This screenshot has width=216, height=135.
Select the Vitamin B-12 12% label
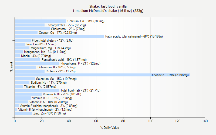(52, 98)
